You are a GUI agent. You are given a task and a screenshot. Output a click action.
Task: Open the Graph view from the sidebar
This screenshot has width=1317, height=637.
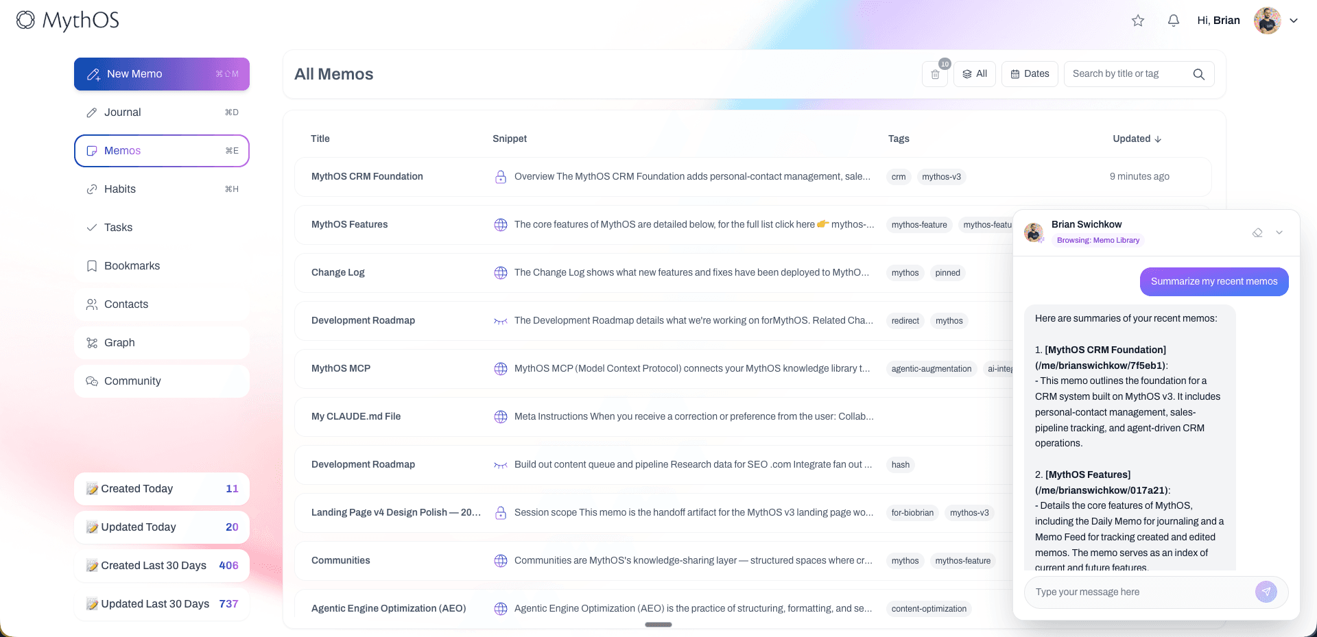pos(118,342)
